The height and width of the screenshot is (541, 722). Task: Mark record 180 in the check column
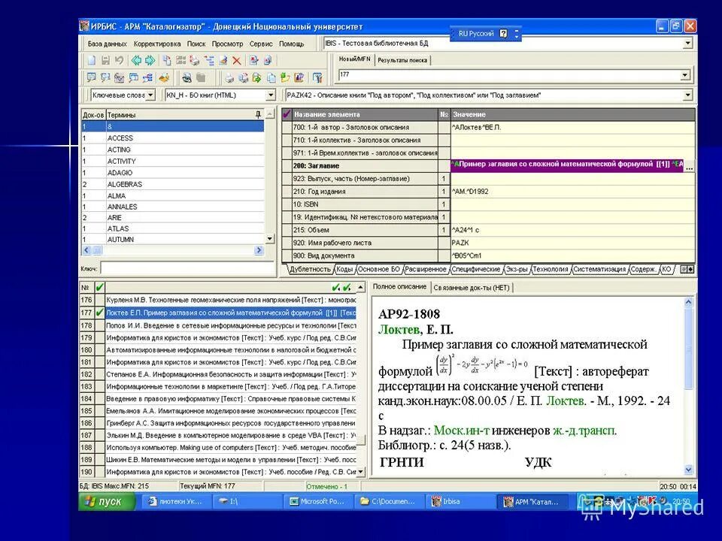pyautogui.click(x=99, y=349)
